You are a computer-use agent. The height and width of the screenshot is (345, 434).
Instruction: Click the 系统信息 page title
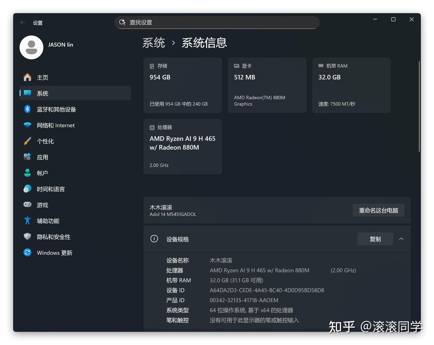204,43
